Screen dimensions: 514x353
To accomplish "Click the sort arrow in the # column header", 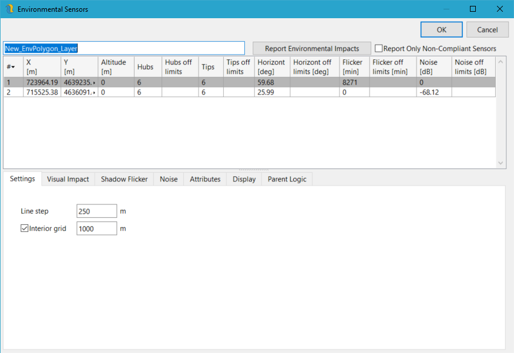I will click(x=12, y=67).
